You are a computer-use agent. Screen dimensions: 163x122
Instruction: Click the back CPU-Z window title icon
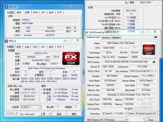7,7
